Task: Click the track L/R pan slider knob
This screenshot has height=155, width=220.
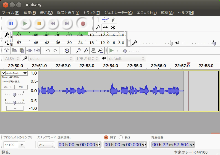Action: tap(14, 103)
